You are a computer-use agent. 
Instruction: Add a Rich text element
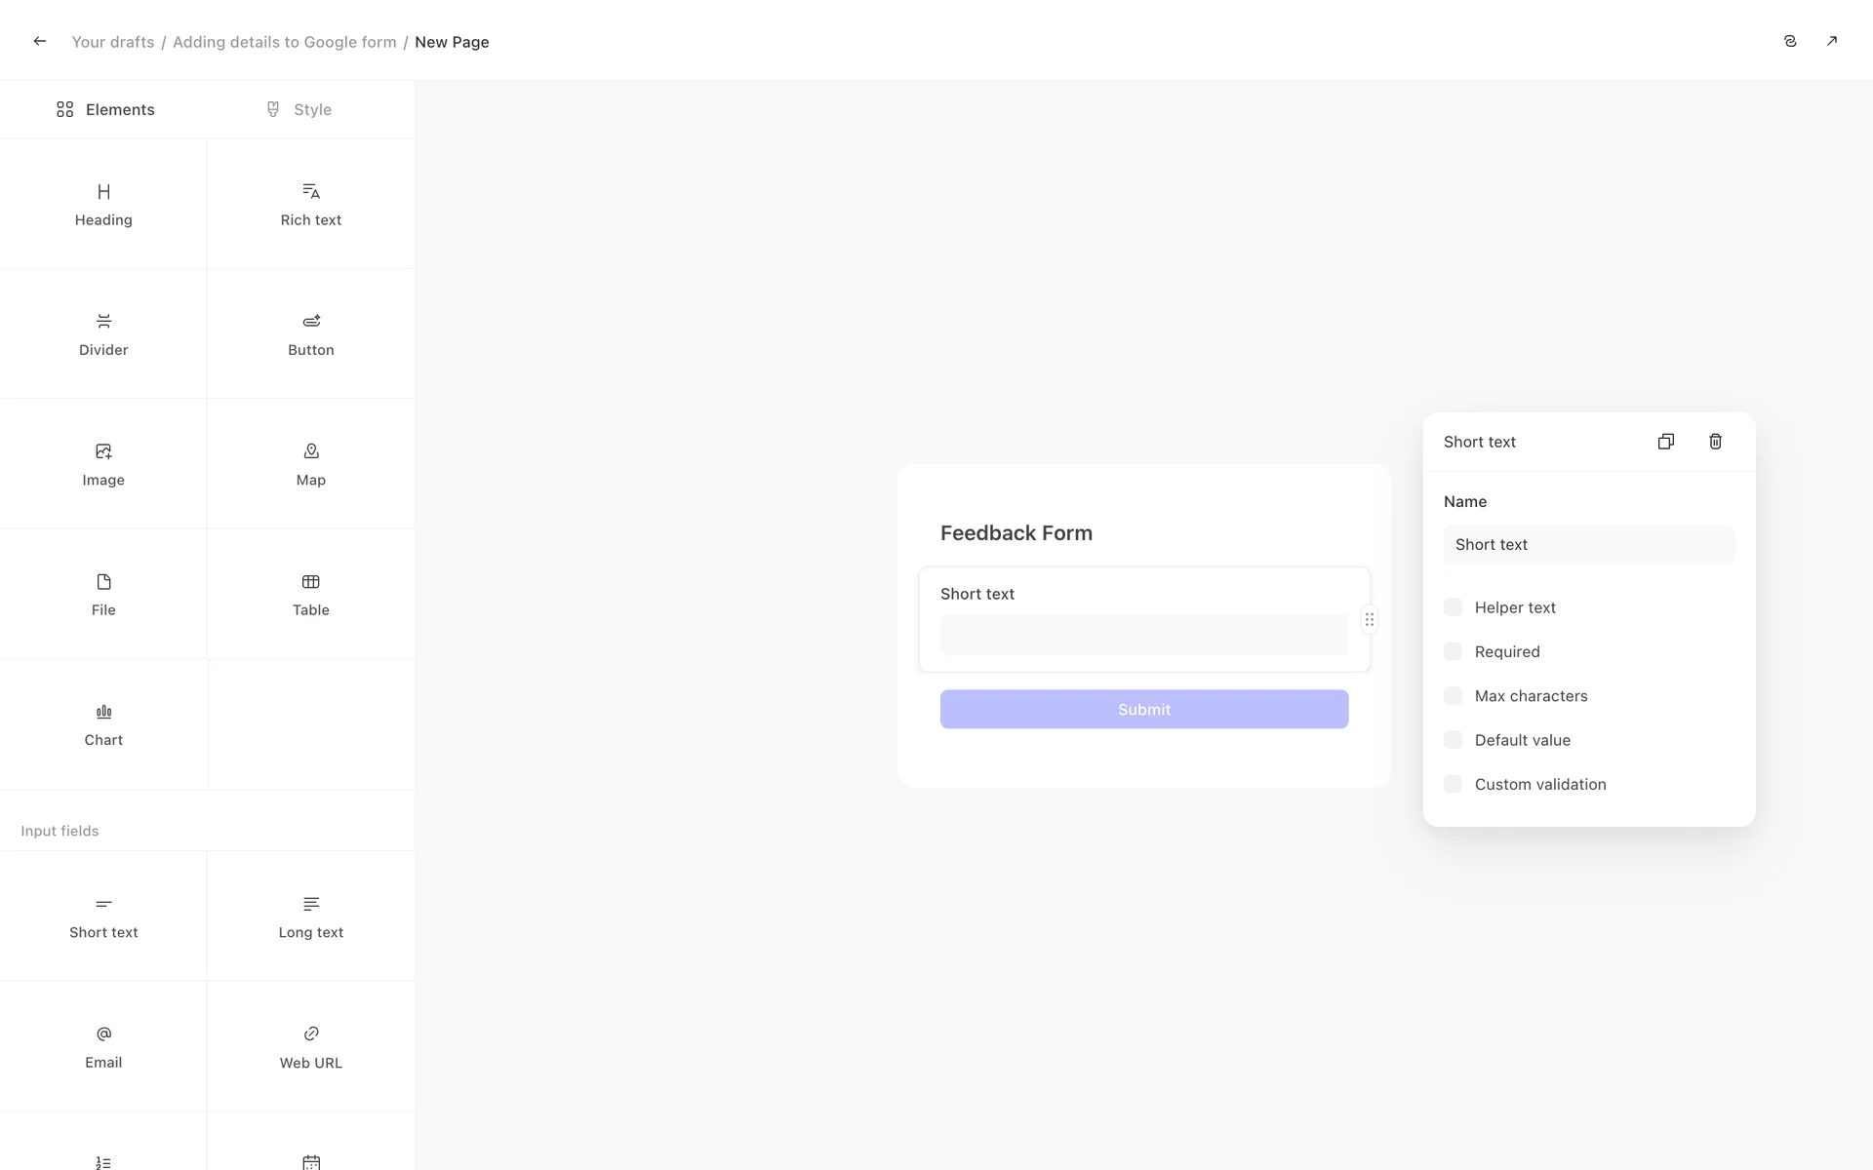point(310,204)
